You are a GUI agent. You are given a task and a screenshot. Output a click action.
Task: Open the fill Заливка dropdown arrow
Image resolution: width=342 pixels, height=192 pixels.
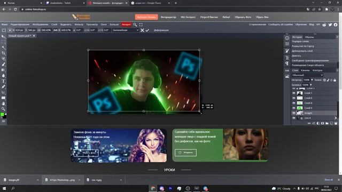pyautogui.click(x=311, y=85)
